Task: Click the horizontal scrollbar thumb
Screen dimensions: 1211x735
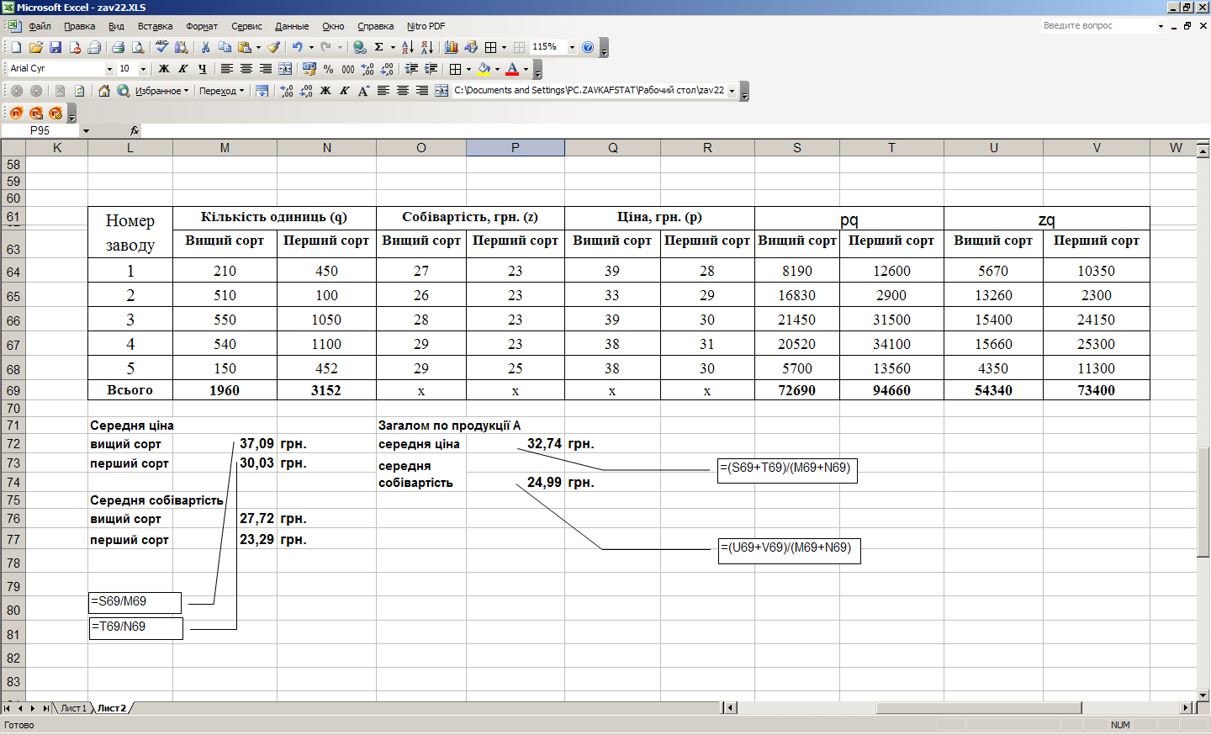Action: click(979, 708)
